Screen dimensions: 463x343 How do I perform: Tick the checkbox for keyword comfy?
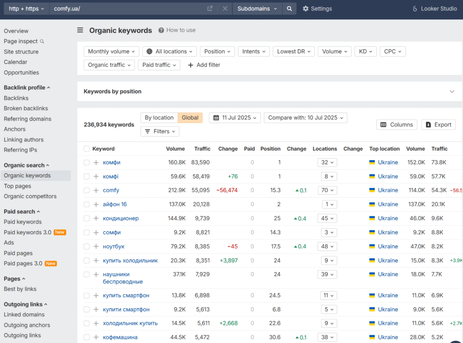87,191
